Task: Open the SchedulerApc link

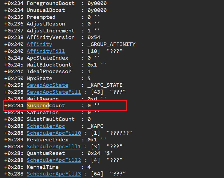Action: click(x=46, y=126)
